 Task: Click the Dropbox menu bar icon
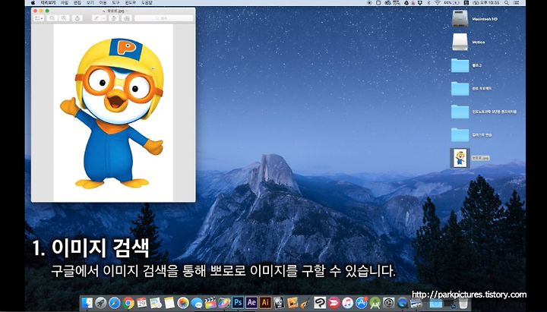click(419, 3)
